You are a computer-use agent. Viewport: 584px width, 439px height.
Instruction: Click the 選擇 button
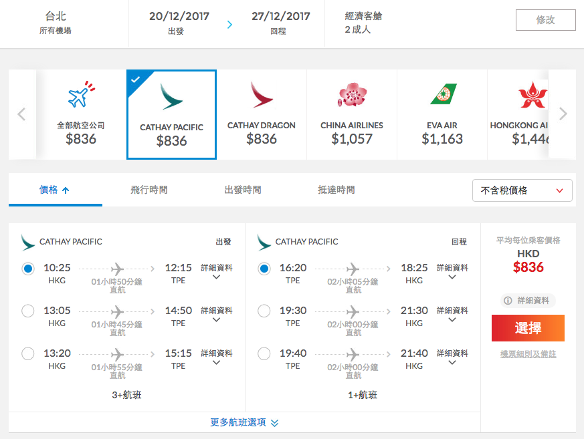click(x=528, y=328)
